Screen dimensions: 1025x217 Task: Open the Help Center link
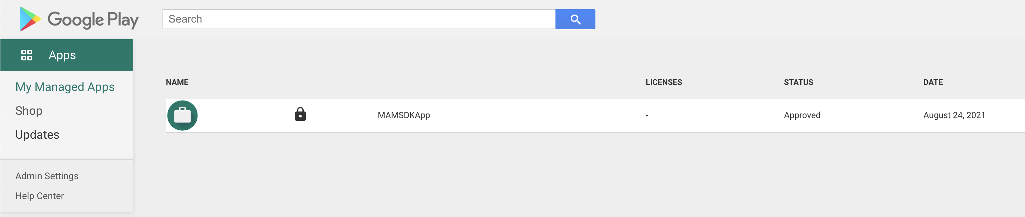tap(39, 196)
